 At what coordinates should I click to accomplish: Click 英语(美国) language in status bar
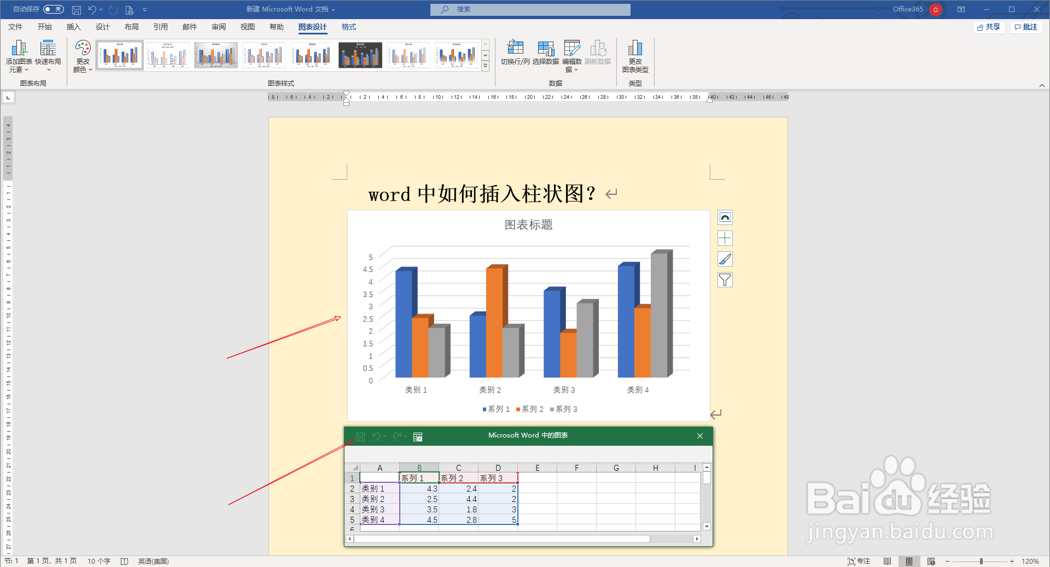153,561
